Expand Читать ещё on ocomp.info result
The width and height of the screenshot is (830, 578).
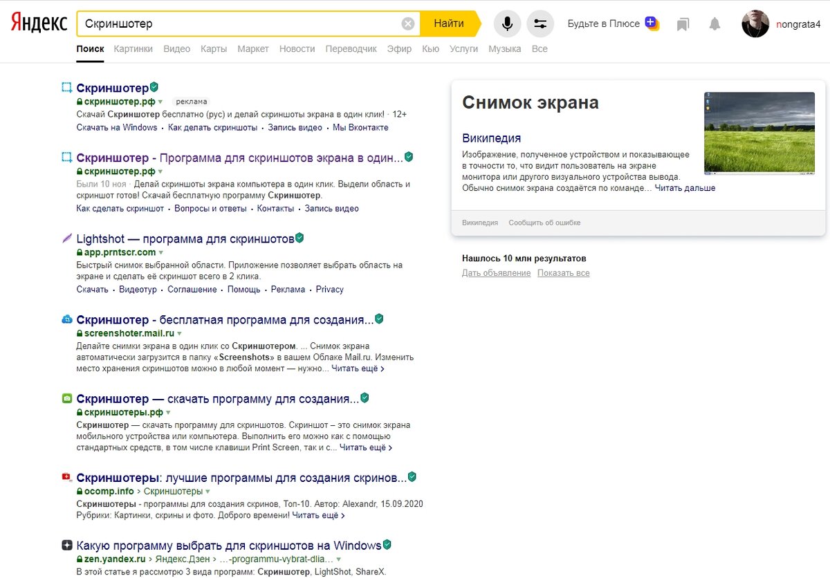(318, 515)
